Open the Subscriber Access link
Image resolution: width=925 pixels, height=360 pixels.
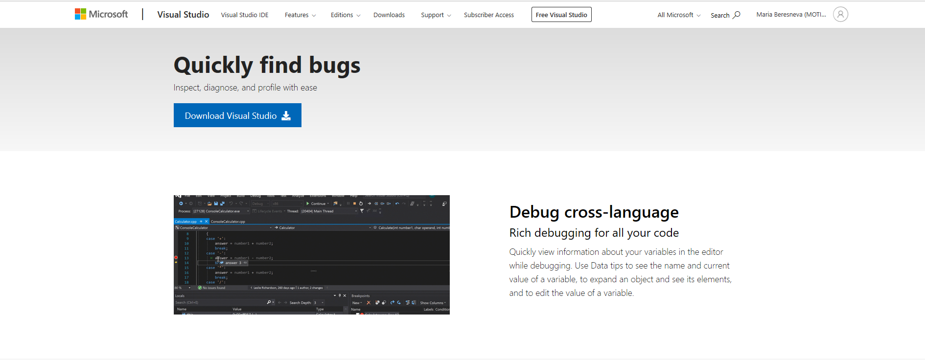489,15
